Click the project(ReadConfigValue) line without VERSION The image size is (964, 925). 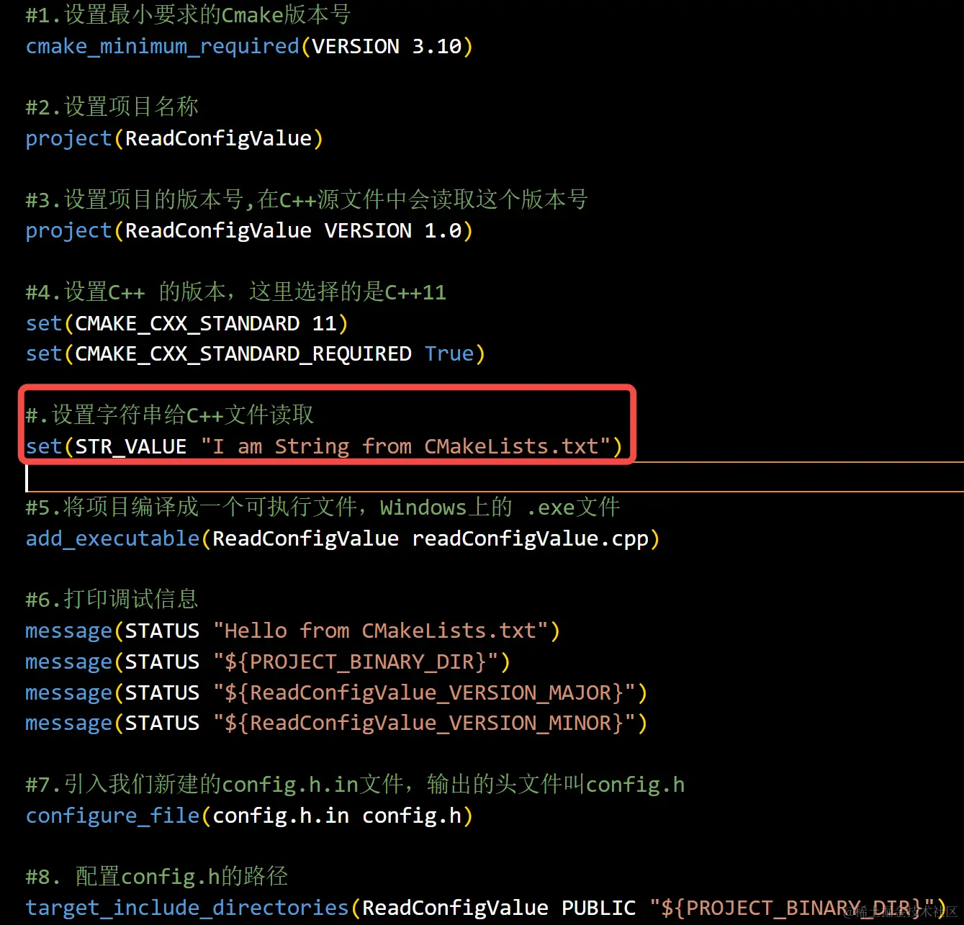[x=174, y=138]
